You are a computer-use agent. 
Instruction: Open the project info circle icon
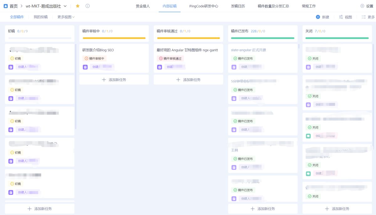pos(87,6)
